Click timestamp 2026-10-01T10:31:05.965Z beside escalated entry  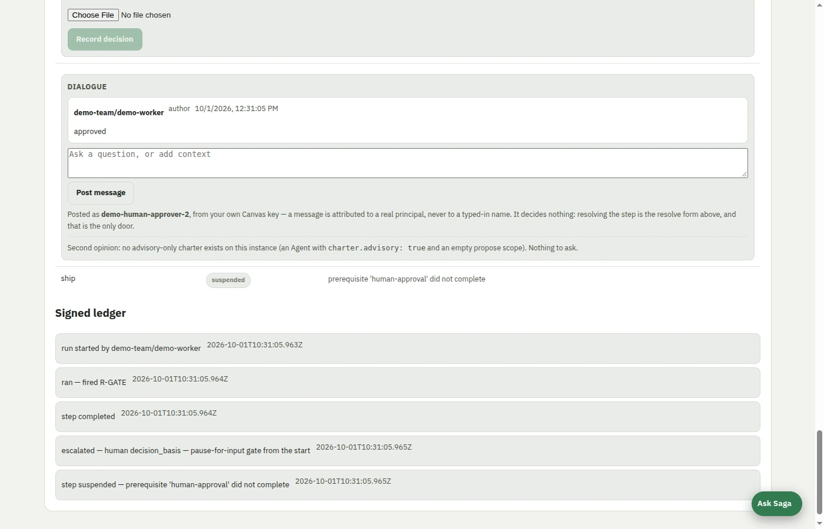364,447
